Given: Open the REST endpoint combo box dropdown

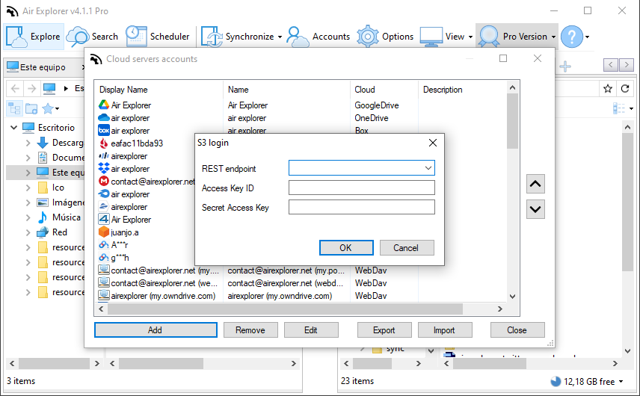Looking at the screenshot, I should tap(428, 168).
